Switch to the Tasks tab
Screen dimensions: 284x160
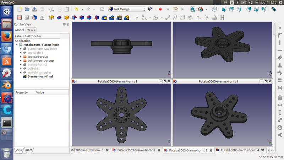(x=31, y=30)
